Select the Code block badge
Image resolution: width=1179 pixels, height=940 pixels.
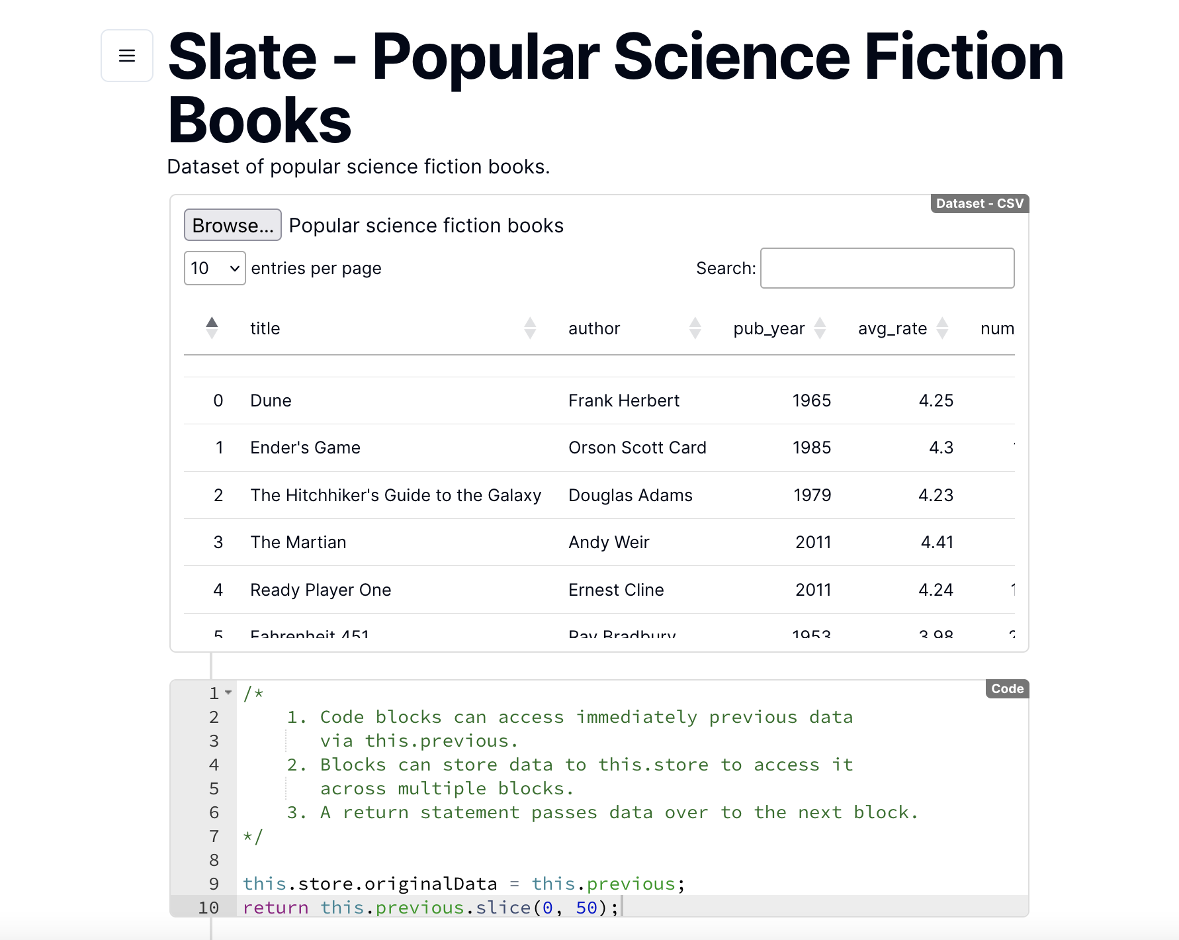(1006, 688)
